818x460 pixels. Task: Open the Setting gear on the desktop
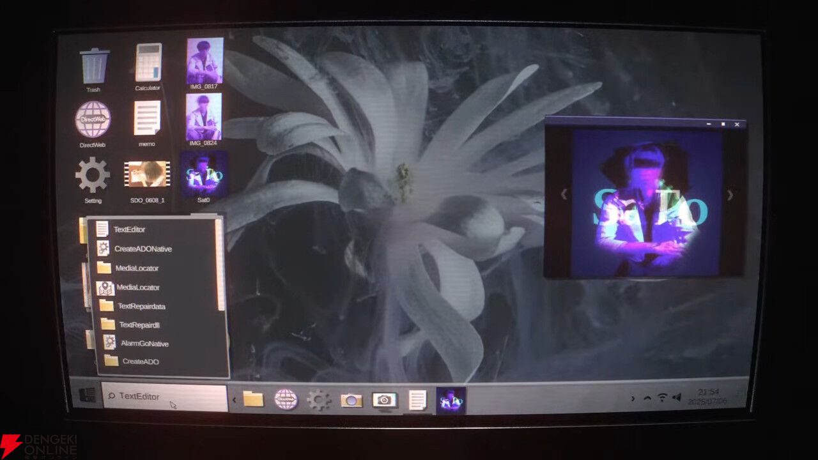[x=93, y=175]
